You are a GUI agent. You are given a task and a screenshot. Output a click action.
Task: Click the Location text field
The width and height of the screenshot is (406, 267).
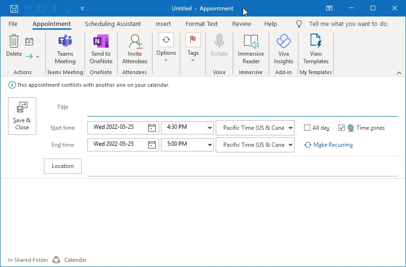[x=243, y=167]
